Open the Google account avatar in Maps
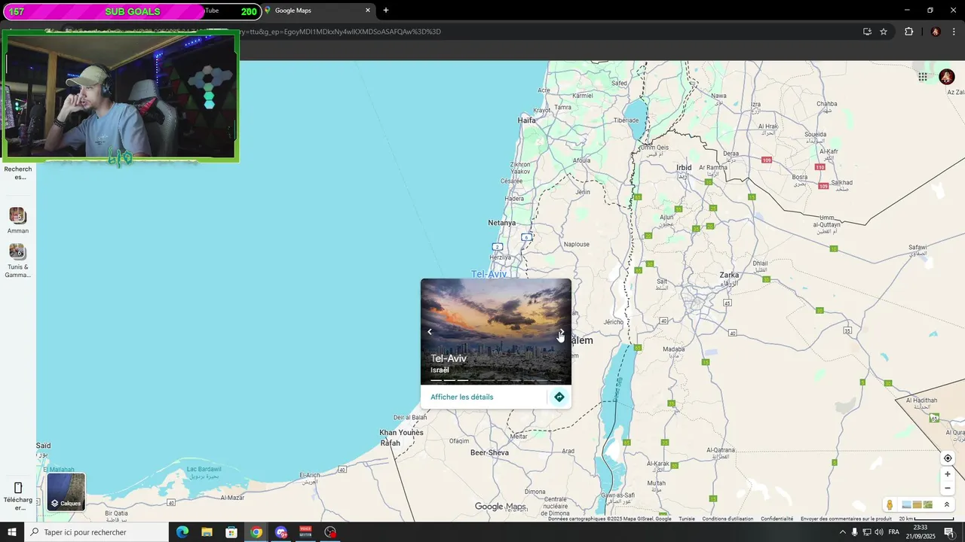The width and height of the screenshot is (965, 542). (x=947, y=77)
